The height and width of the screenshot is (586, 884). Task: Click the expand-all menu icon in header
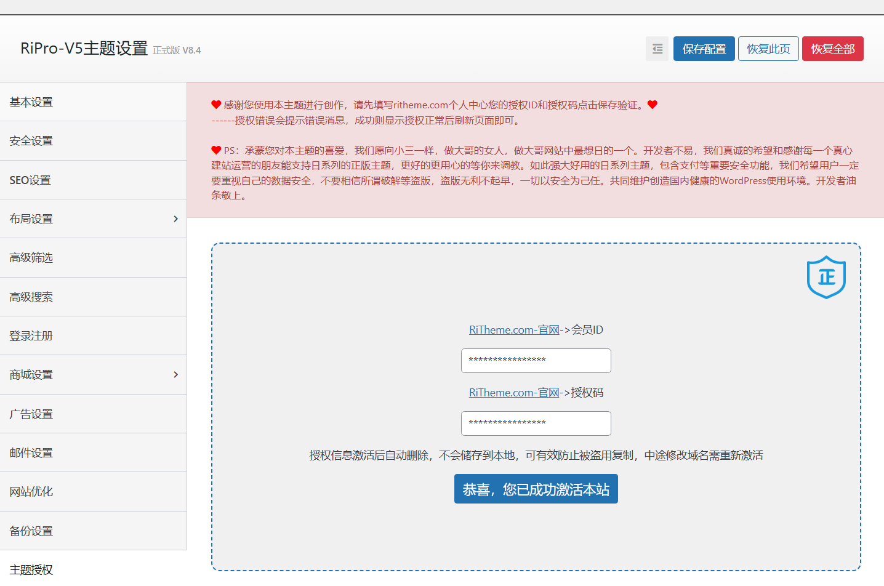point(657,49)
